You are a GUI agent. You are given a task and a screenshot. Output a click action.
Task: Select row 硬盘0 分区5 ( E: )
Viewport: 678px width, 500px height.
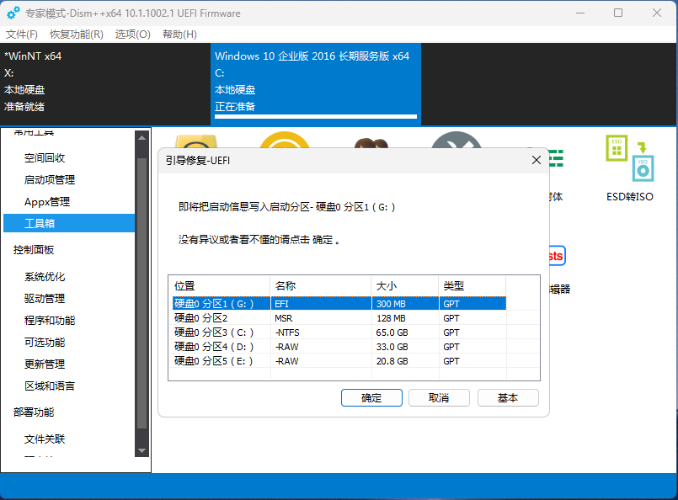click(x=339, y=361)
